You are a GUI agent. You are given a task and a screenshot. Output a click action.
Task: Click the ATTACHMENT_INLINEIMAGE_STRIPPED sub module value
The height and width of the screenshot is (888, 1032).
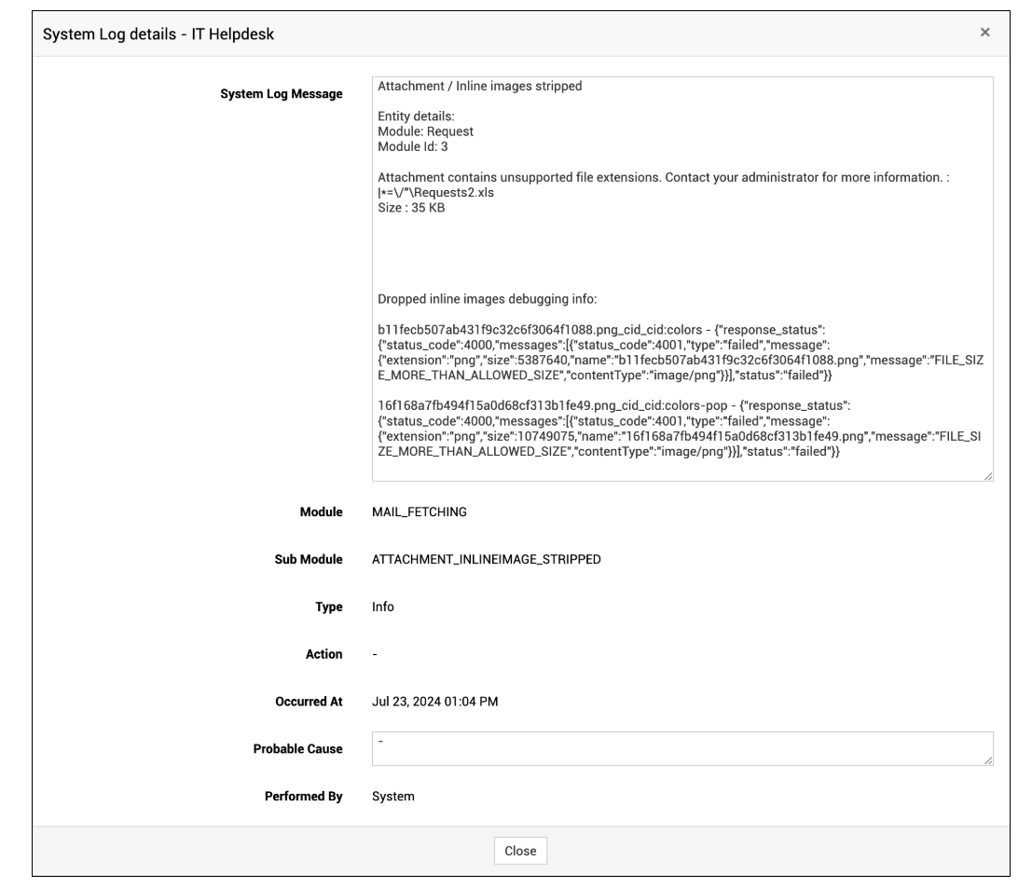[x=487, y=559]
